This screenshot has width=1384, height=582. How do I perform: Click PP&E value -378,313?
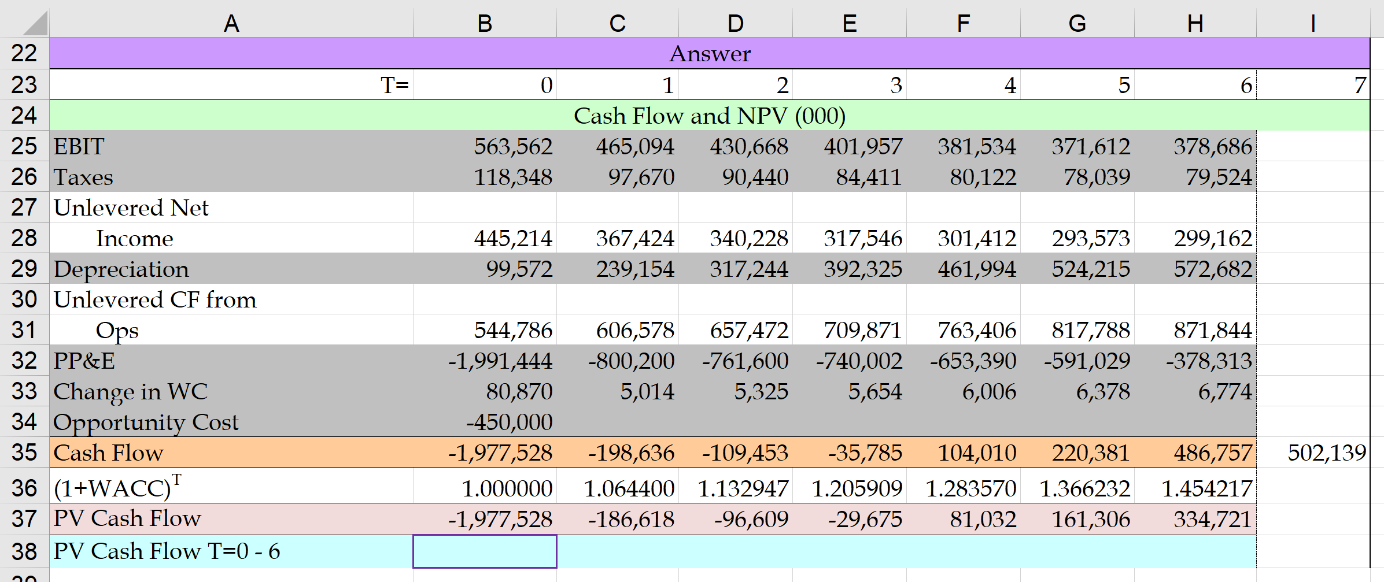(x=1209, y=361)
